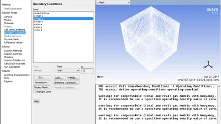The height and width of the screenshot is (124, 221).
Task: Select default-interior zone
Action: click(x=63, y=13)
